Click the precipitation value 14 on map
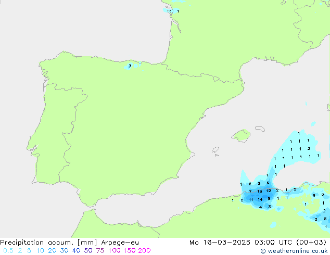330x255 pixels. [x=260, y=199]
